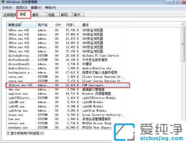Switch to the 应用程序 tab
Viewport: 186px width, 143px height.
coord(10,15)
